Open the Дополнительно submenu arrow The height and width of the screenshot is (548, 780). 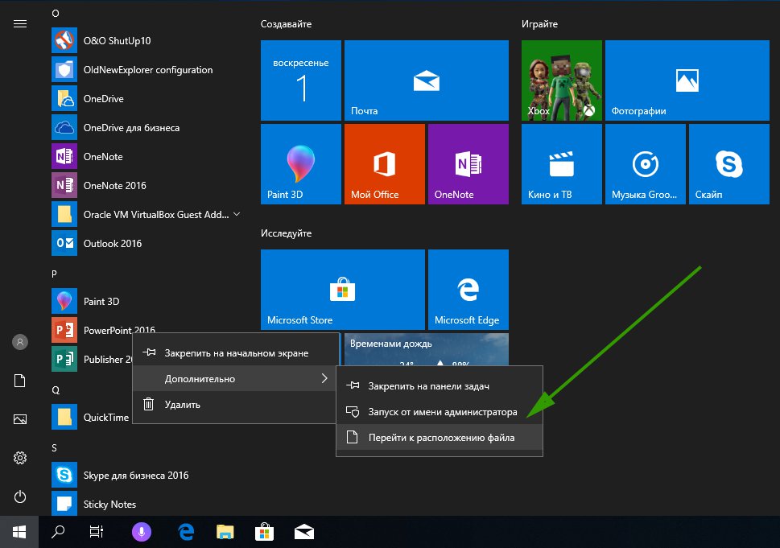(324, 378)
